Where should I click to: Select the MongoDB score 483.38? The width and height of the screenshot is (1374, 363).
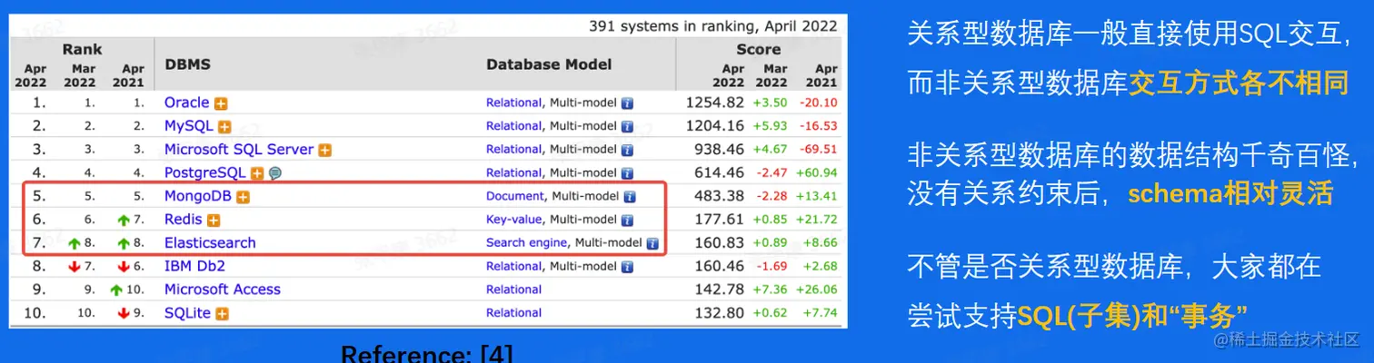pos(719,196)
